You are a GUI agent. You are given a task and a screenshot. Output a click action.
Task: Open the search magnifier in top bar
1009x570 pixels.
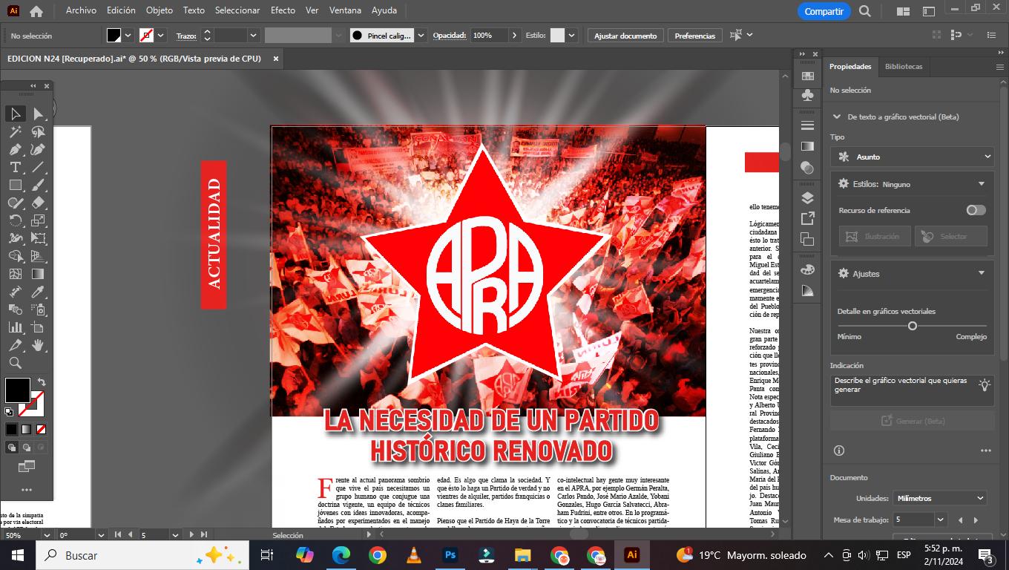(x=865, y=11)
